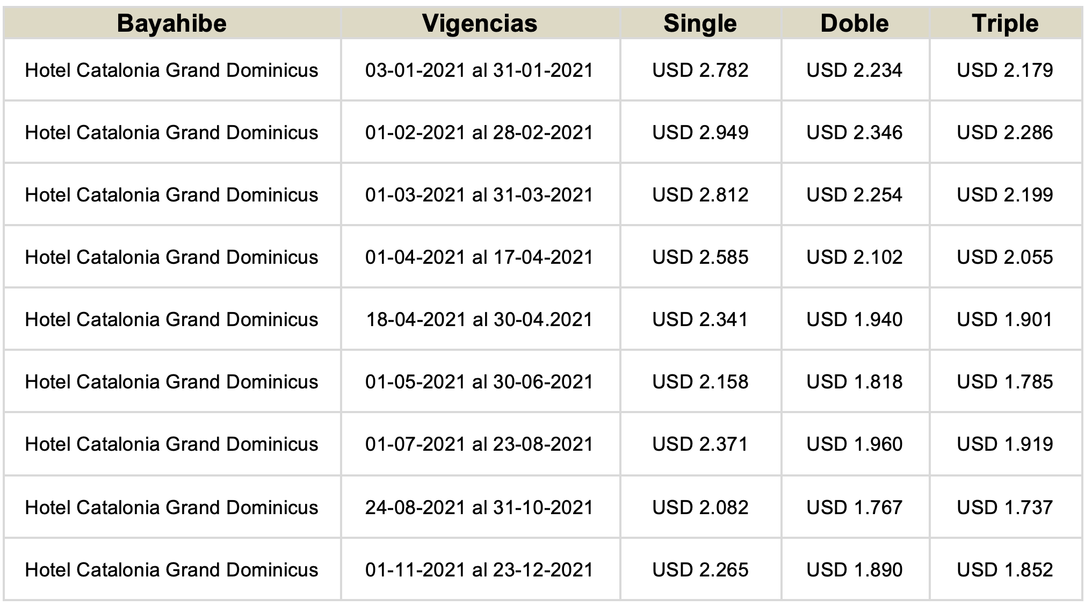Image resolution: width=1085 pixels, height=606 pixels.
Task: Click the 18-04-2021 al 30-04.2021 date cell
Action: [479, 320]
